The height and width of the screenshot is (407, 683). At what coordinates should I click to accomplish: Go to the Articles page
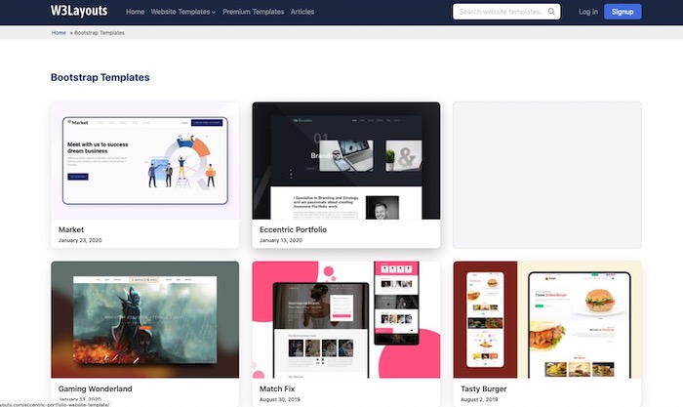[302, 12]
